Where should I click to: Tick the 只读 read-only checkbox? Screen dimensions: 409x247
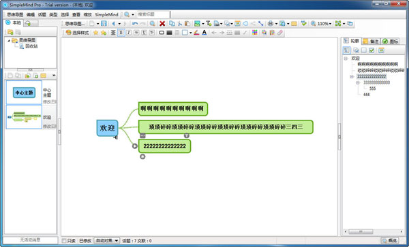pyautogui.click(x=64, y=241)
